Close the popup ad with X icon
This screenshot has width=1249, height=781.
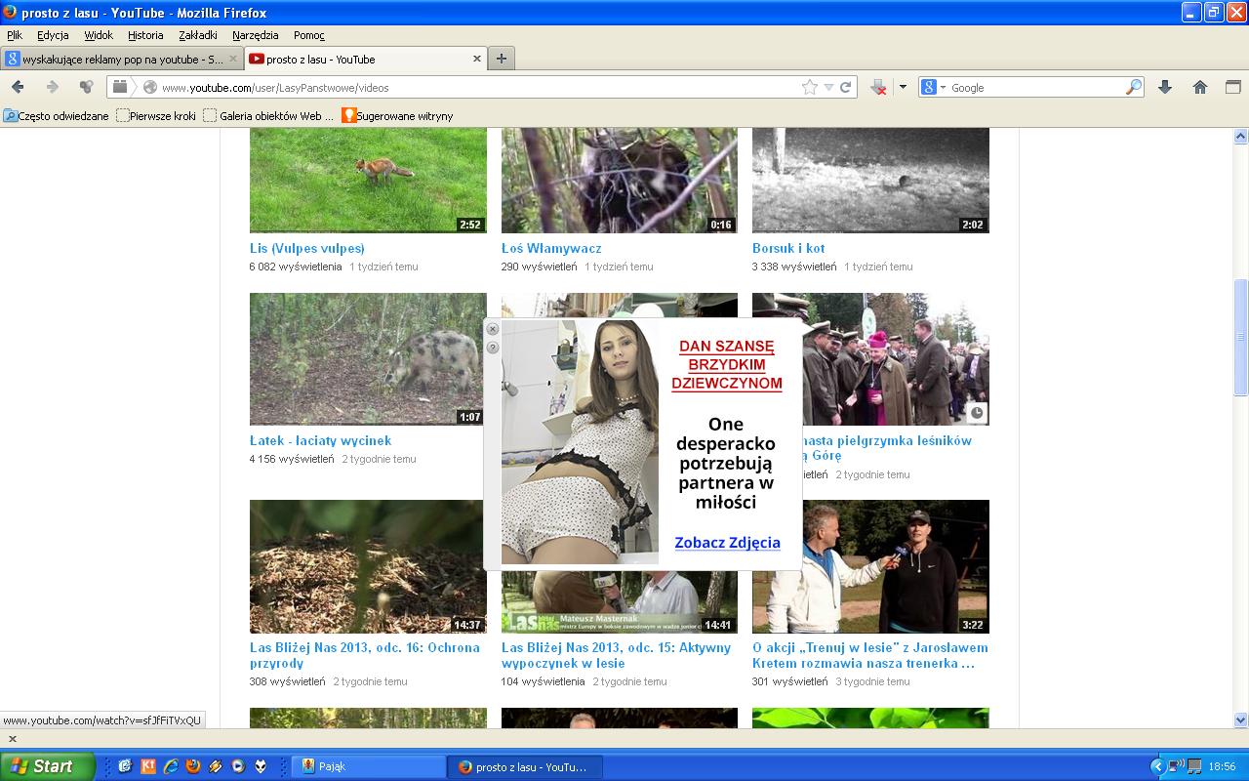493,330
